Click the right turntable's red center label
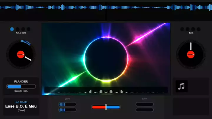The width and height of the screenshot is (212, 119). pyautogui.click(x=191, y=54)
